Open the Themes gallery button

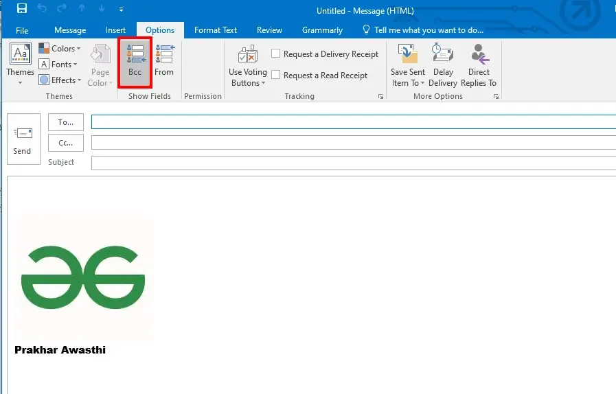[21, 64]
